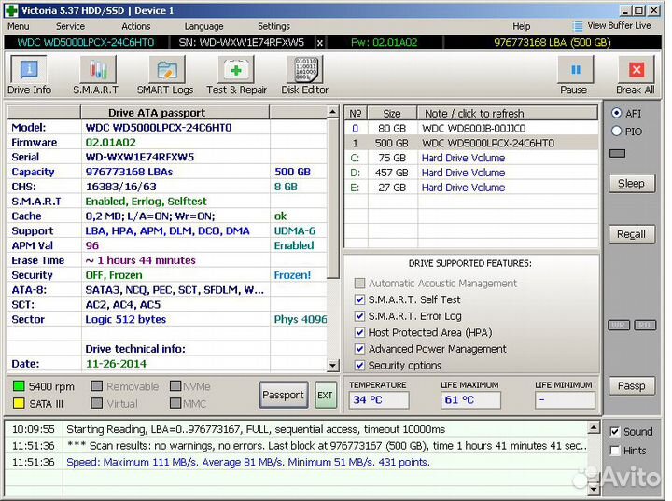This screenshot has width=672, height=501.
Task: Click the Sleep button
Action: click(x=632, y=184)
